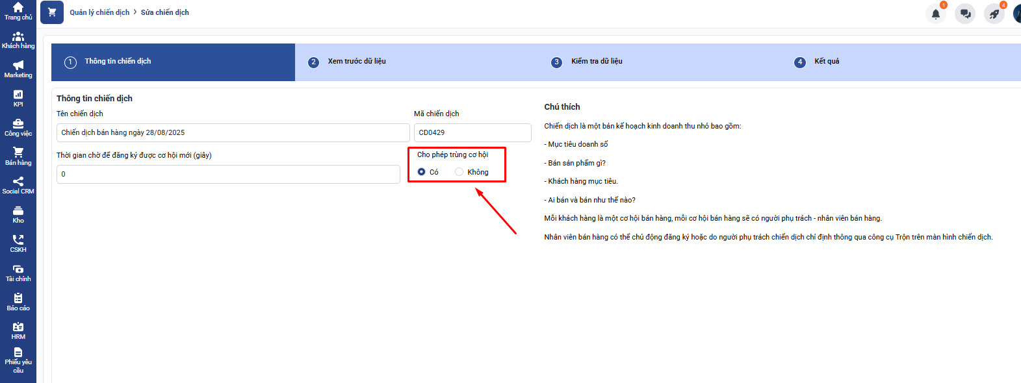The image size is (1021, 383).
Task: Open Công việc tasks module
Action: [18, 128]
